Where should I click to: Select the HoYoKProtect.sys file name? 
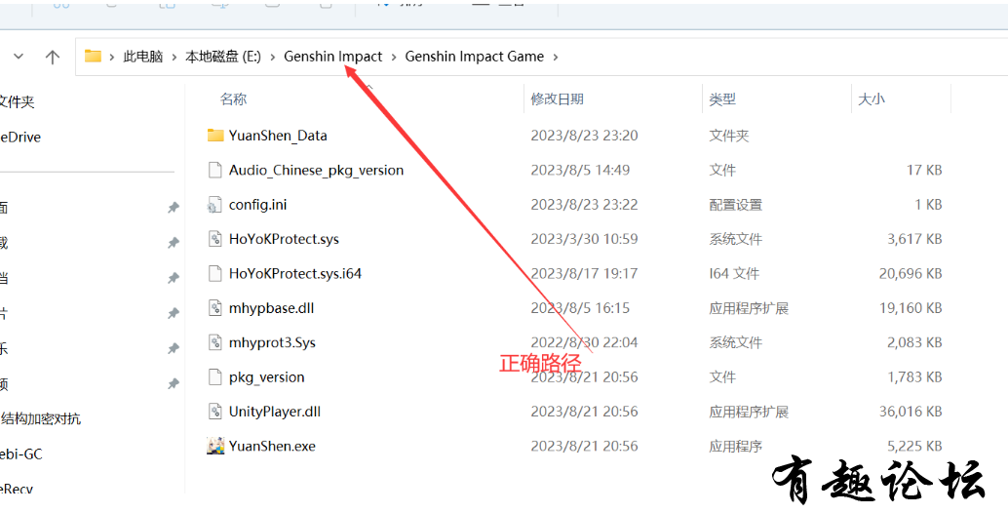[x=284, y=239]
